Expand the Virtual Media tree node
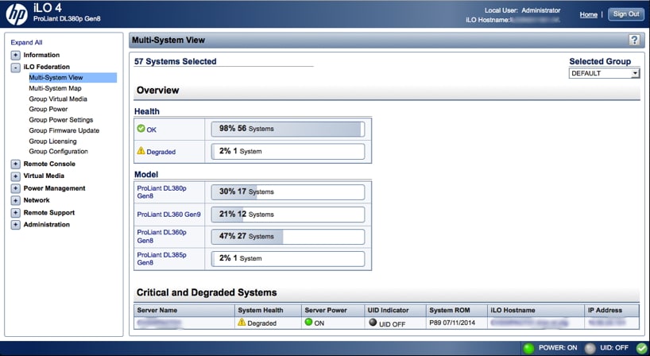The width and height of the screenshot is (650, 356). click(x=15, y=176)
